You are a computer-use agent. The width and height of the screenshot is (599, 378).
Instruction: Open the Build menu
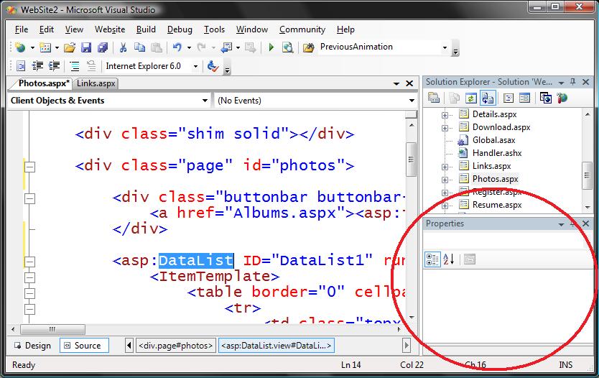pos(146,29)
